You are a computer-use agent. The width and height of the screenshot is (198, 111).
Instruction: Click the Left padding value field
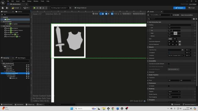(174, 28)
